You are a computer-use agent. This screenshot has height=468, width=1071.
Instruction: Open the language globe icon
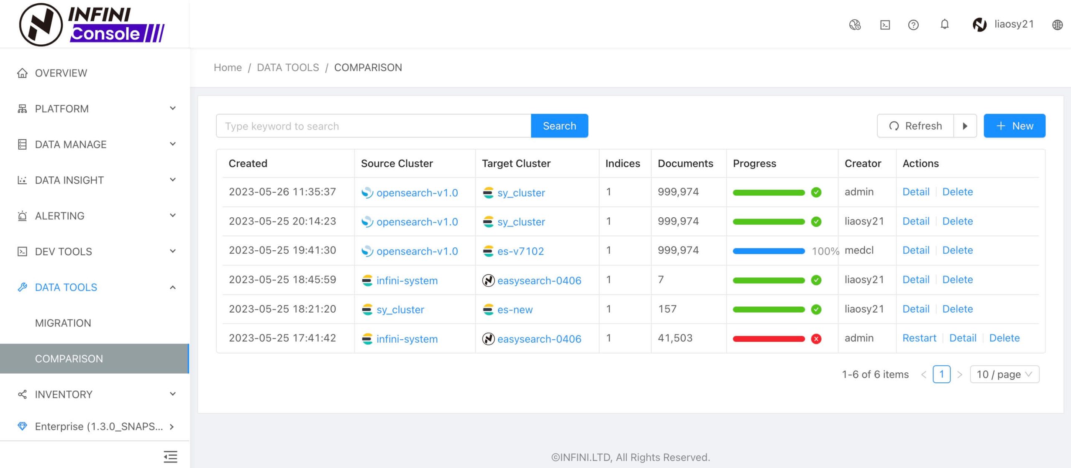[x=1057, y=25]
